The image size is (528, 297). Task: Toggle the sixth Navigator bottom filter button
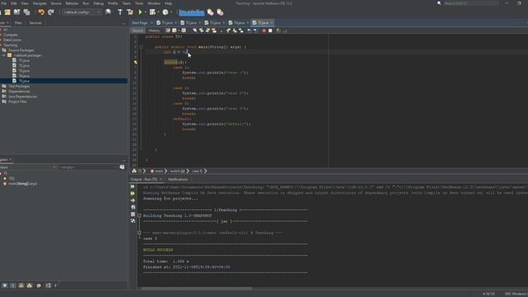pyautogui.click(x=48, y=285)
